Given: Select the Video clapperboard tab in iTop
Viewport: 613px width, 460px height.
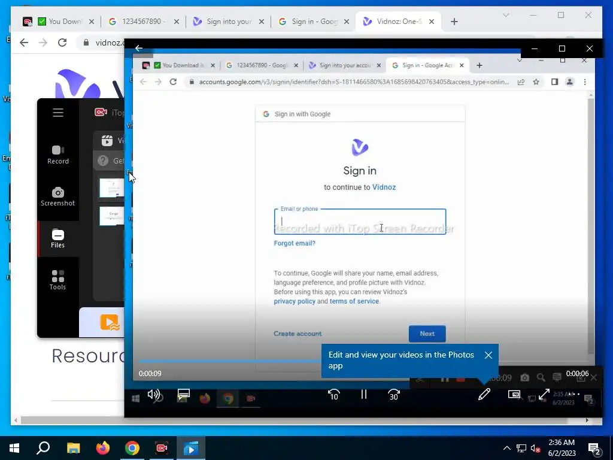Looking at the screenshot, I should pyautogui.click(x=107, y=140).
